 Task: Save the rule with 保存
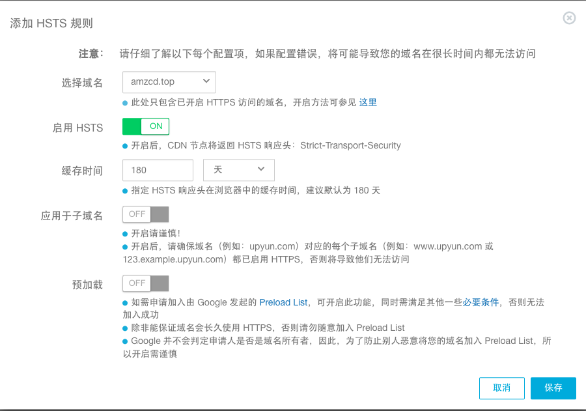(x=553, y=388)
